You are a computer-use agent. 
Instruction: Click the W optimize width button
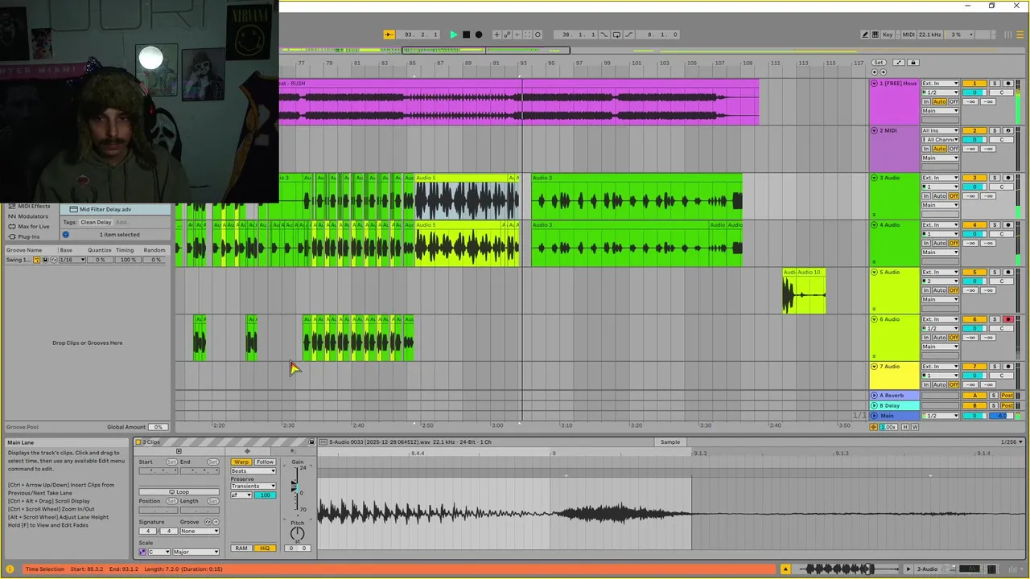pyautogui.click(x=915, y=427)
